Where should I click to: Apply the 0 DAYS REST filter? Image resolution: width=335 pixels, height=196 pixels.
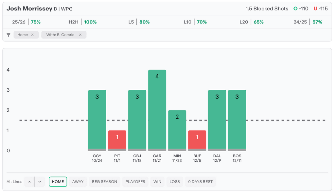200,182
